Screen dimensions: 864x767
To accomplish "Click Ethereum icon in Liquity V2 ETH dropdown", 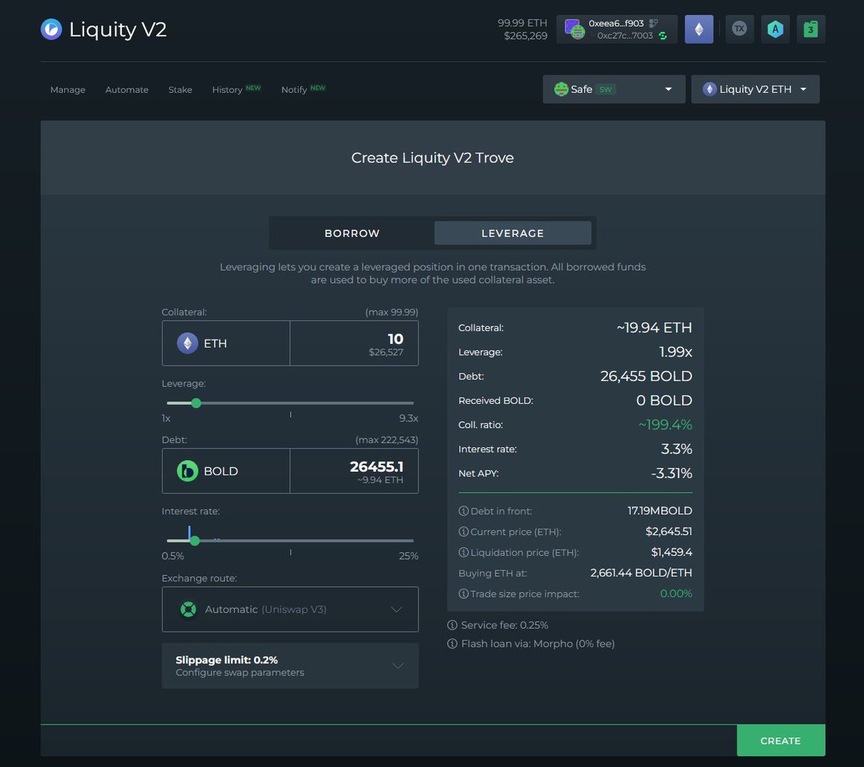I will pyautogui.click(x=709, y=89).
